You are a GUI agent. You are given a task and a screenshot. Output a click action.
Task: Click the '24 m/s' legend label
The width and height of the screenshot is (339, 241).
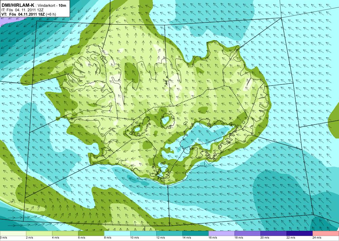tap(317, 238)
